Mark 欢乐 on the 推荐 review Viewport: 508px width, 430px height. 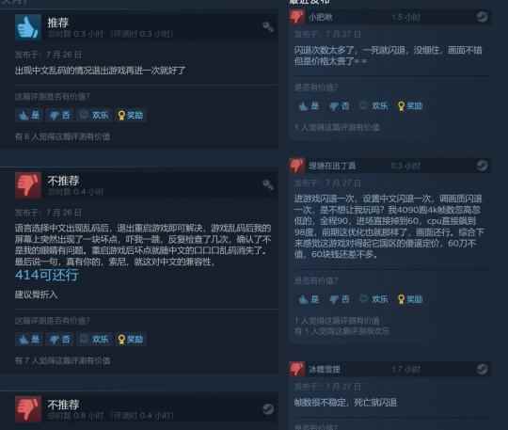[94, 115]
